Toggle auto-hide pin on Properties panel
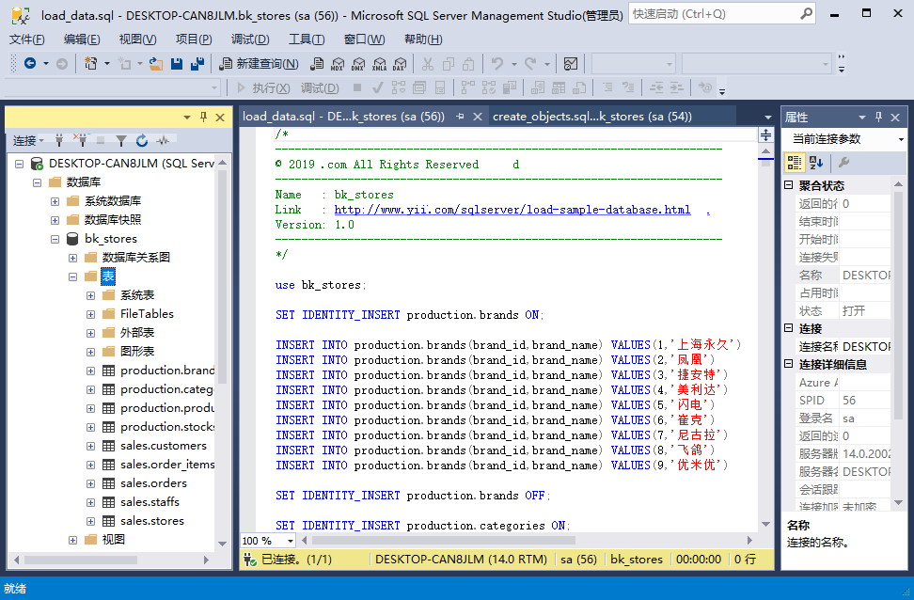 pos(878,118)
